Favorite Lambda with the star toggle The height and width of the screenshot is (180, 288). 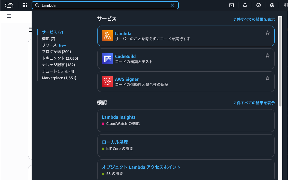[x=268, y=33]
